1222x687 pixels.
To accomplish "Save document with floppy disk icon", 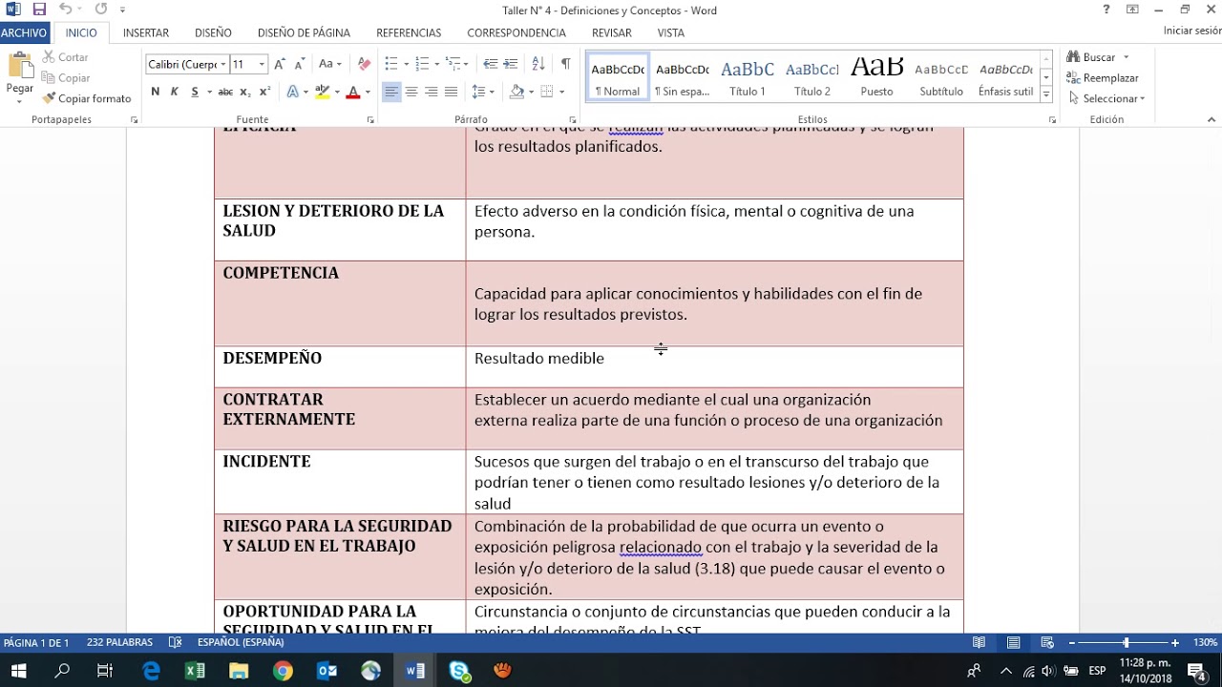I will [x=39, y=10].
